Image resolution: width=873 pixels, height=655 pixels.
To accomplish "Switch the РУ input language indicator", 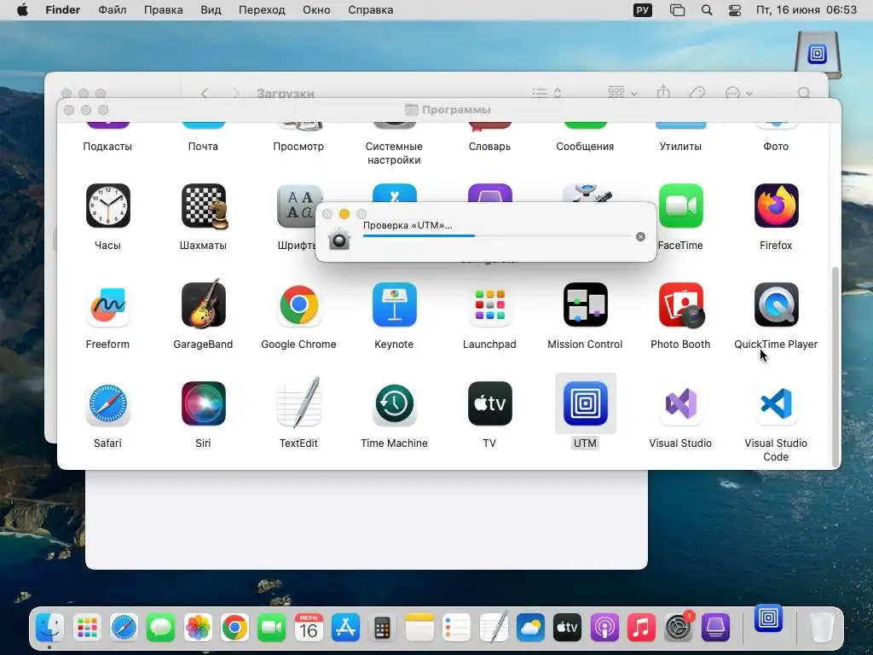I will click(x=643, y=10).
